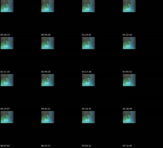Pick the thumbnail frame labeled 04:14:07
This screenshot has width=163, height=148.
pyautogui.click(x=7, y=80)
